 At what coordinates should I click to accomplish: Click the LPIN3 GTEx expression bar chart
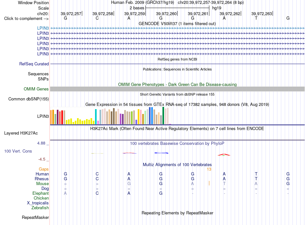(x=110, y=116)
